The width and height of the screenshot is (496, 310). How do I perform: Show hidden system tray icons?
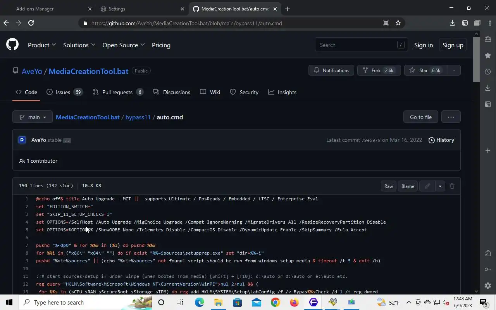(408, 302)
